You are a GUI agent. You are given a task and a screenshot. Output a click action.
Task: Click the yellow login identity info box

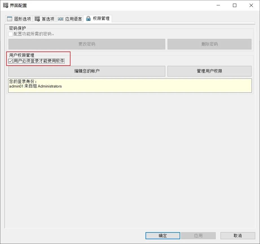click(130, 85)
